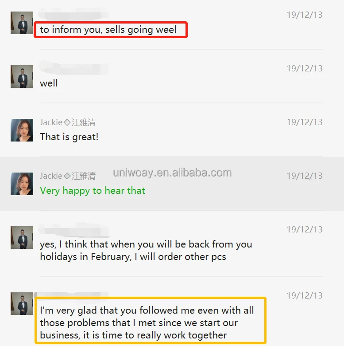Click the yellow-boxed "really work together" message
This screenshot has height=346, width=344.
(x=147, y=322)
